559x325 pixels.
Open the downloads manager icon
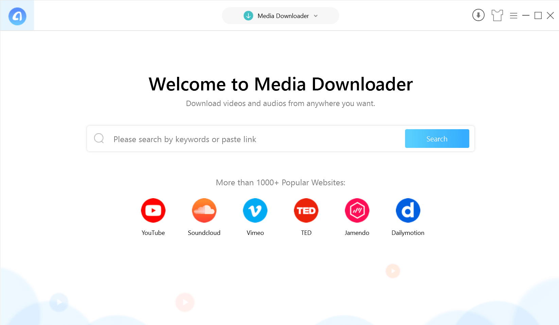(x=478, y=15)
